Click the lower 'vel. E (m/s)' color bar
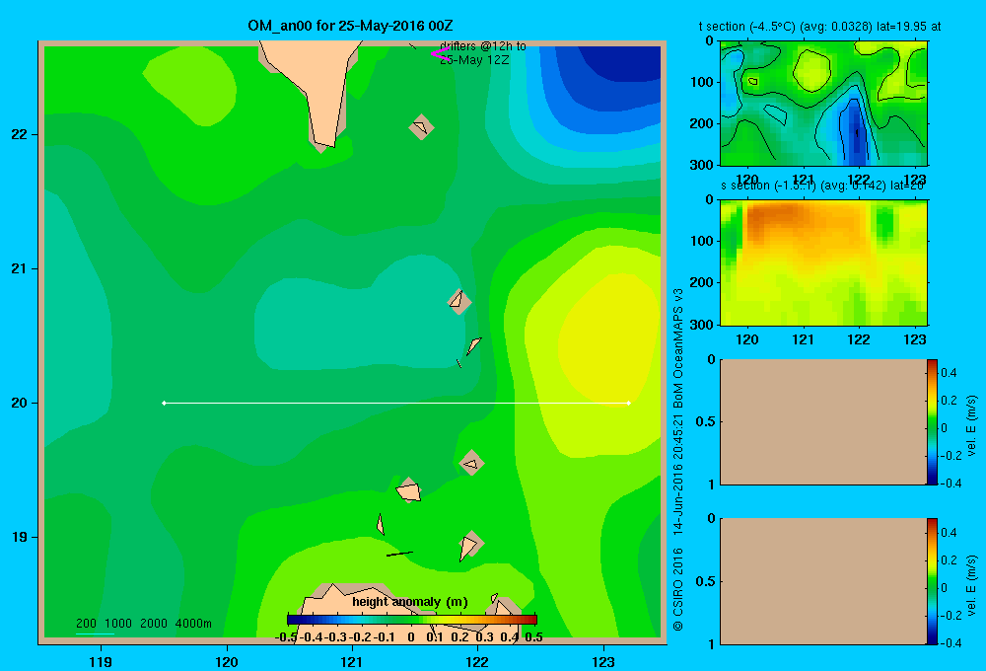 [x=932, y=581]
